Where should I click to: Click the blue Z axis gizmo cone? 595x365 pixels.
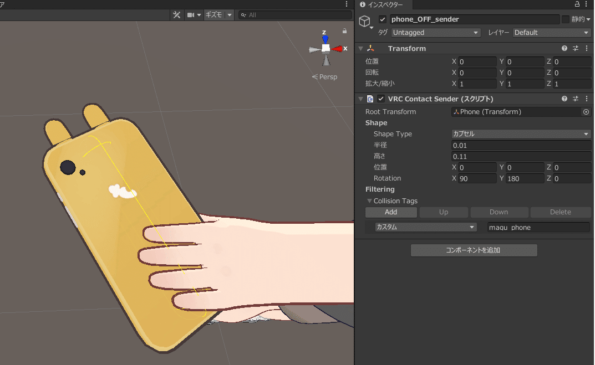pos(325,39)
